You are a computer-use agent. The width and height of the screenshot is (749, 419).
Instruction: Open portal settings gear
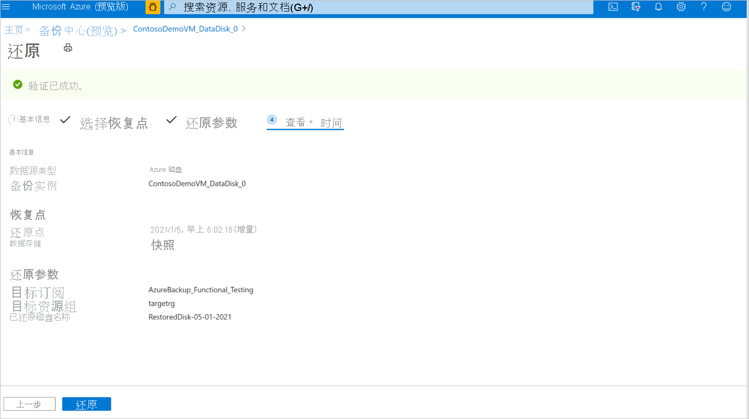click(681, 7)
